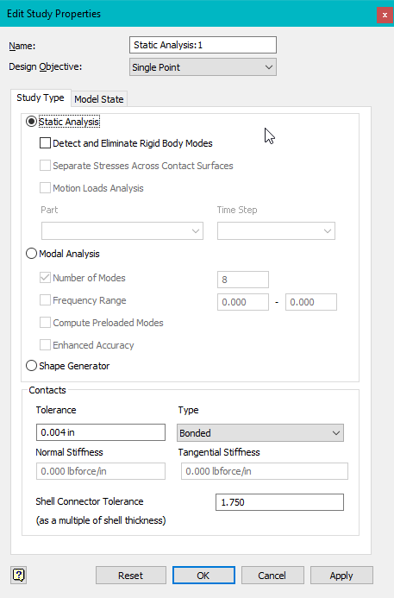This screenshot has height=598, width=394.
Task: Click the Frequency Range upper bound field
Action: [311, 302]
